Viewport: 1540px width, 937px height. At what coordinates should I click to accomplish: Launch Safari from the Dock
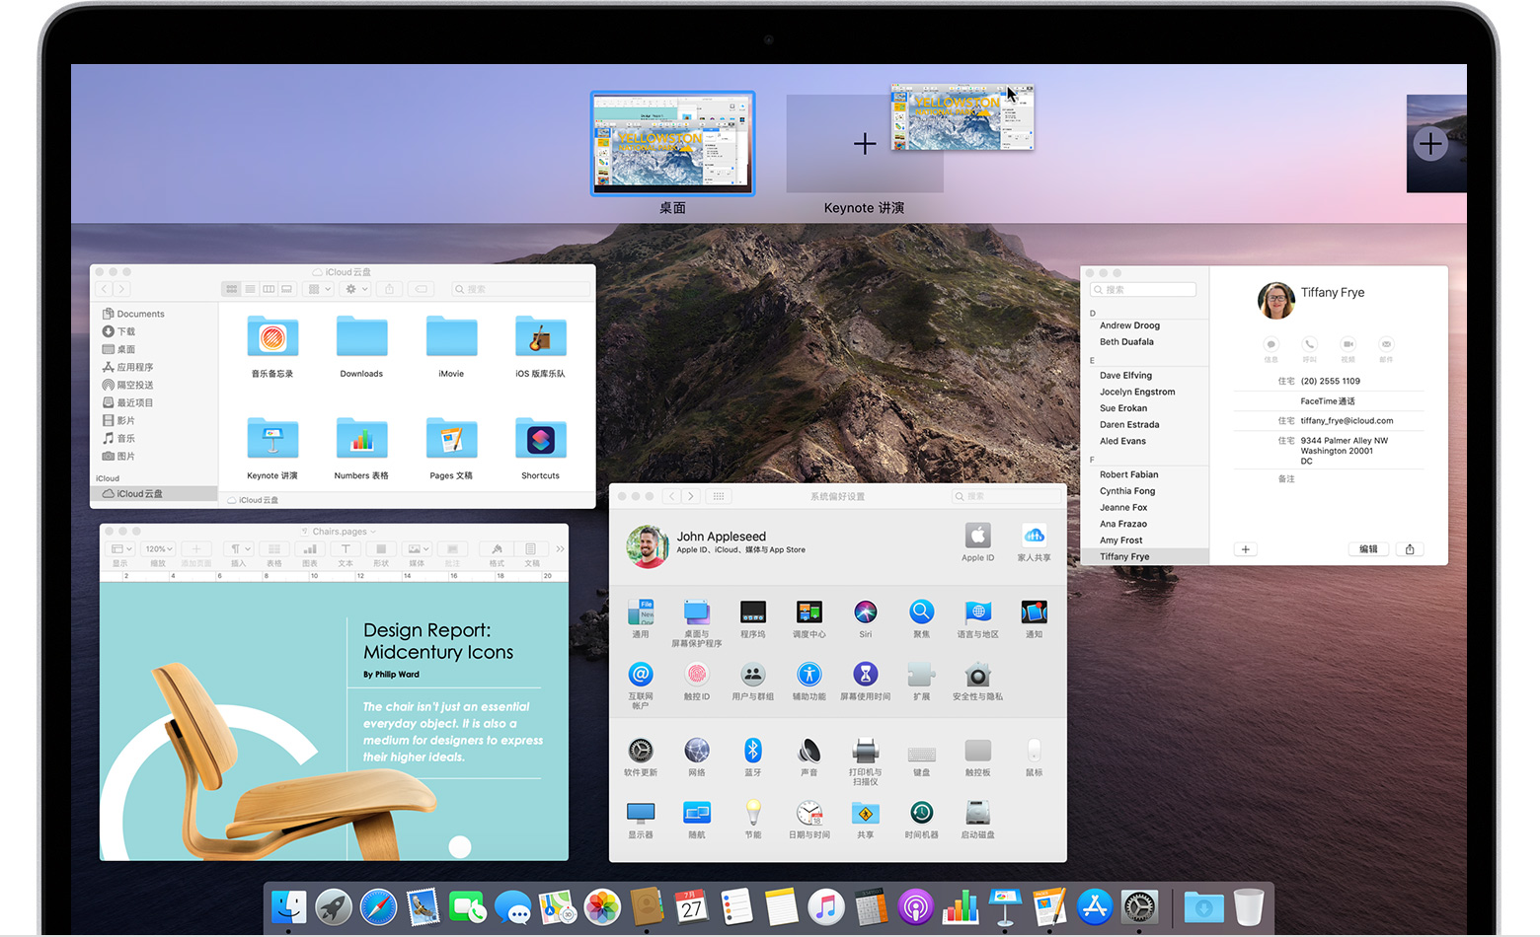(x=378, y=907)
